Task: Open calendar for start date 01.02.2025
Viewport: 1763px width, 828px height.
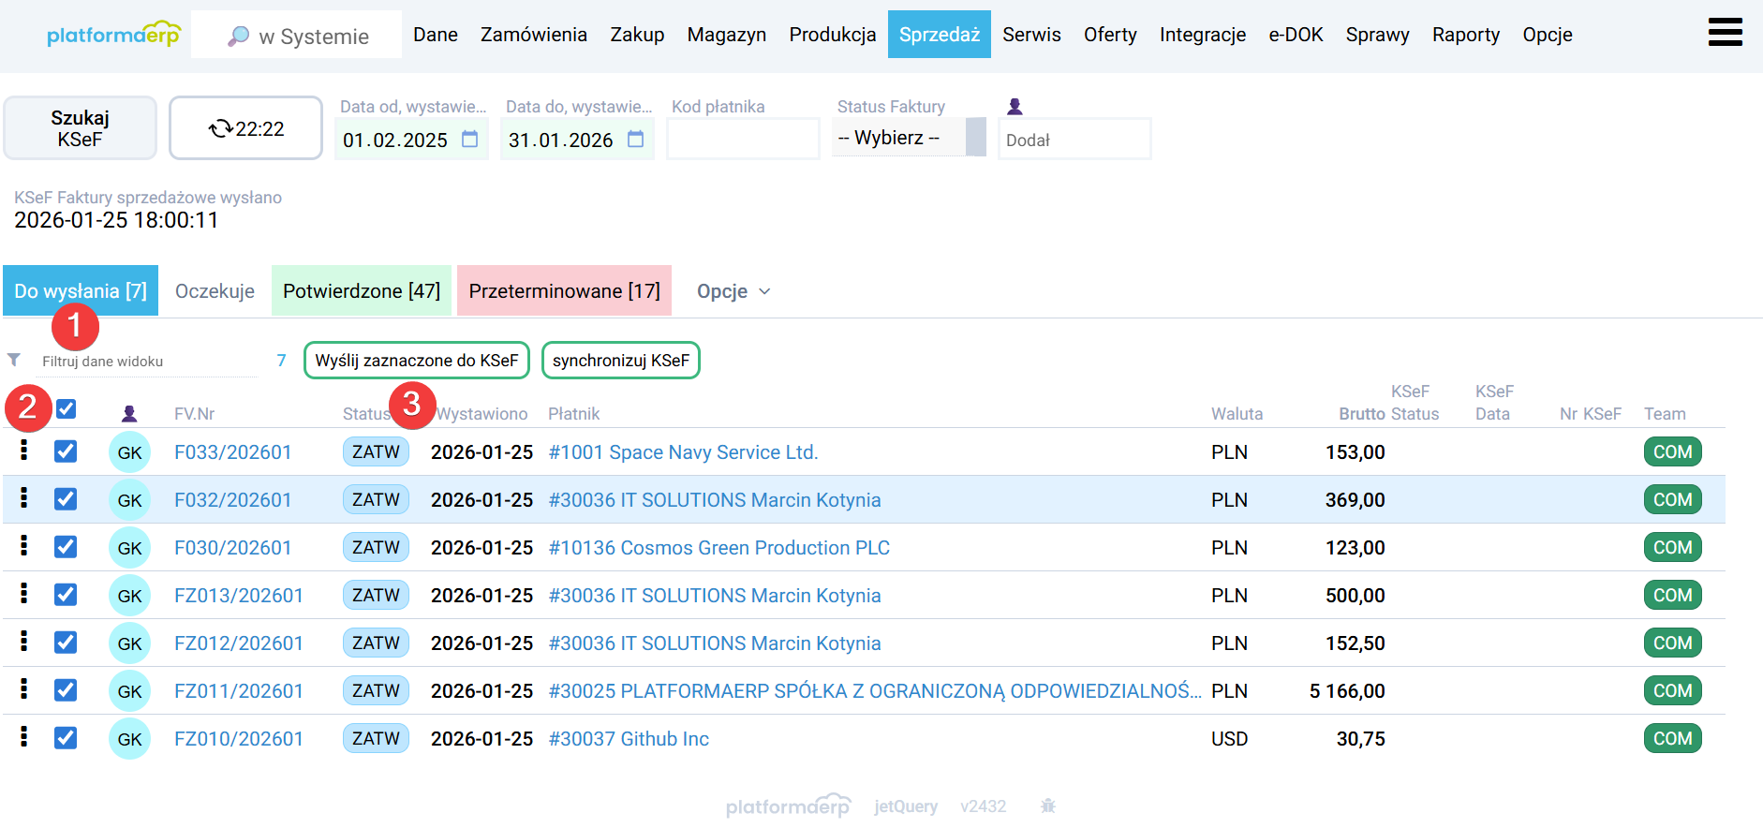Action: pyautogui.click(x=470, y=140)
